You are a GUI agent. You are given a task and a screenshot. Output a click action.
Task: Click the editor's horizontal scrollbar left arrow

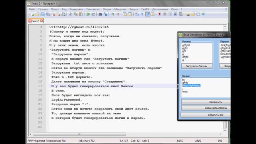click(30, 134)
